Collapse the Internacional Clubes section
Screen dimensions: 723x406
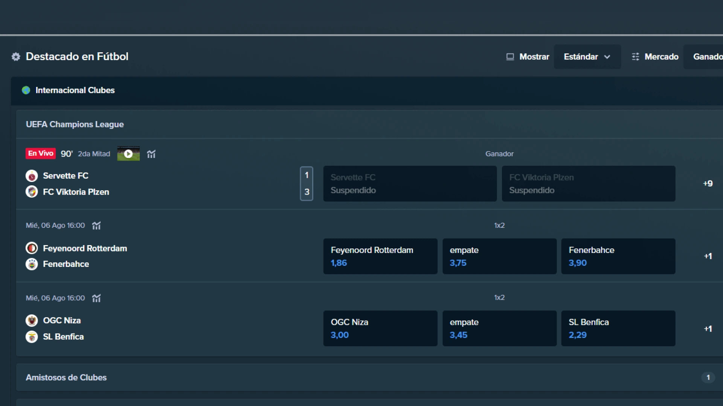(x=367, y=91)
